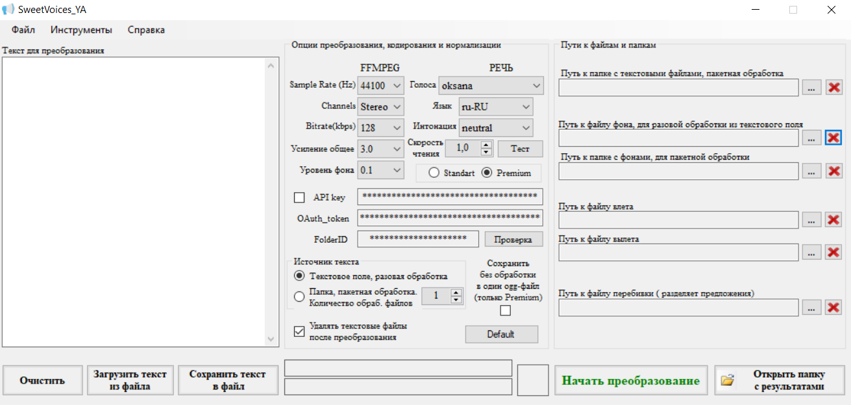Open the Sample Rate dropdown
This screenshot has height=405, width=851.
[x=380, y=86]
